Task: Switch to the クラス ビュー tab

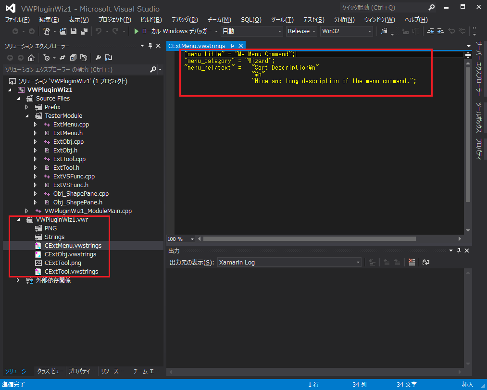Action: click(x=50, y=371)
